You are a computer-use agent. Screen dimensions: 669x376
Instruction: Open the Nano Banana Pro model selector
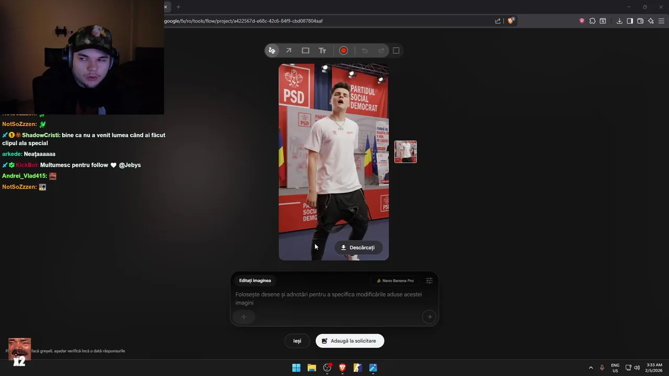click(395, 280)
